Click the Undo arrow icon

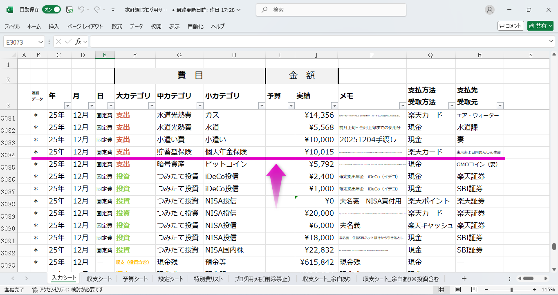81,10
